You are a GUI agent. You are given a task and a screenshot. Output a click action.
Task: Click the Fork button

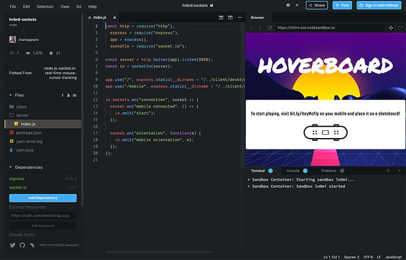(342, 5)
